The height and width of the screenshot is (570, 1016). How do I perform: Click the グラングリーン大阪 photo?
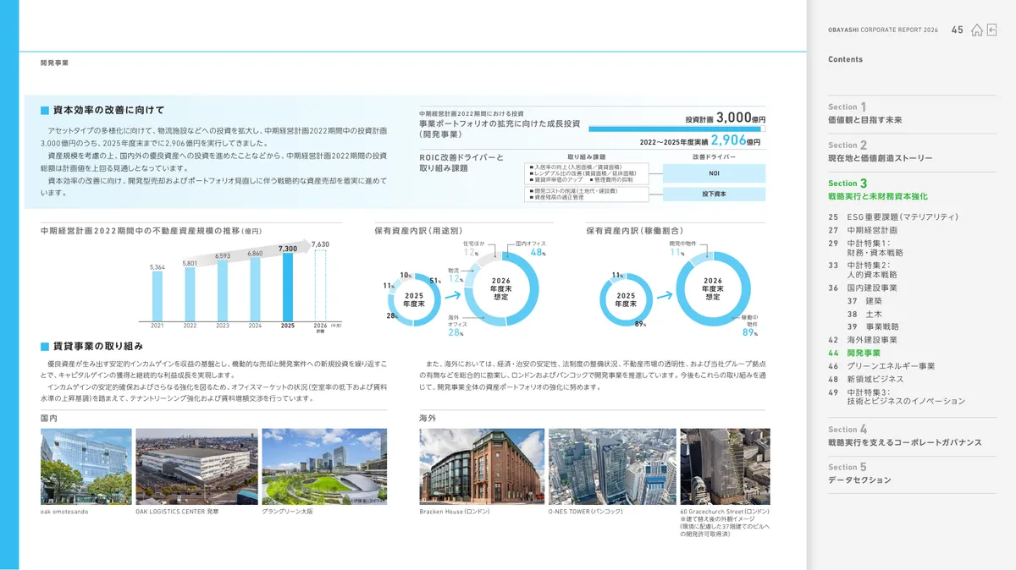pyautogui.click(x=324, y=467)
